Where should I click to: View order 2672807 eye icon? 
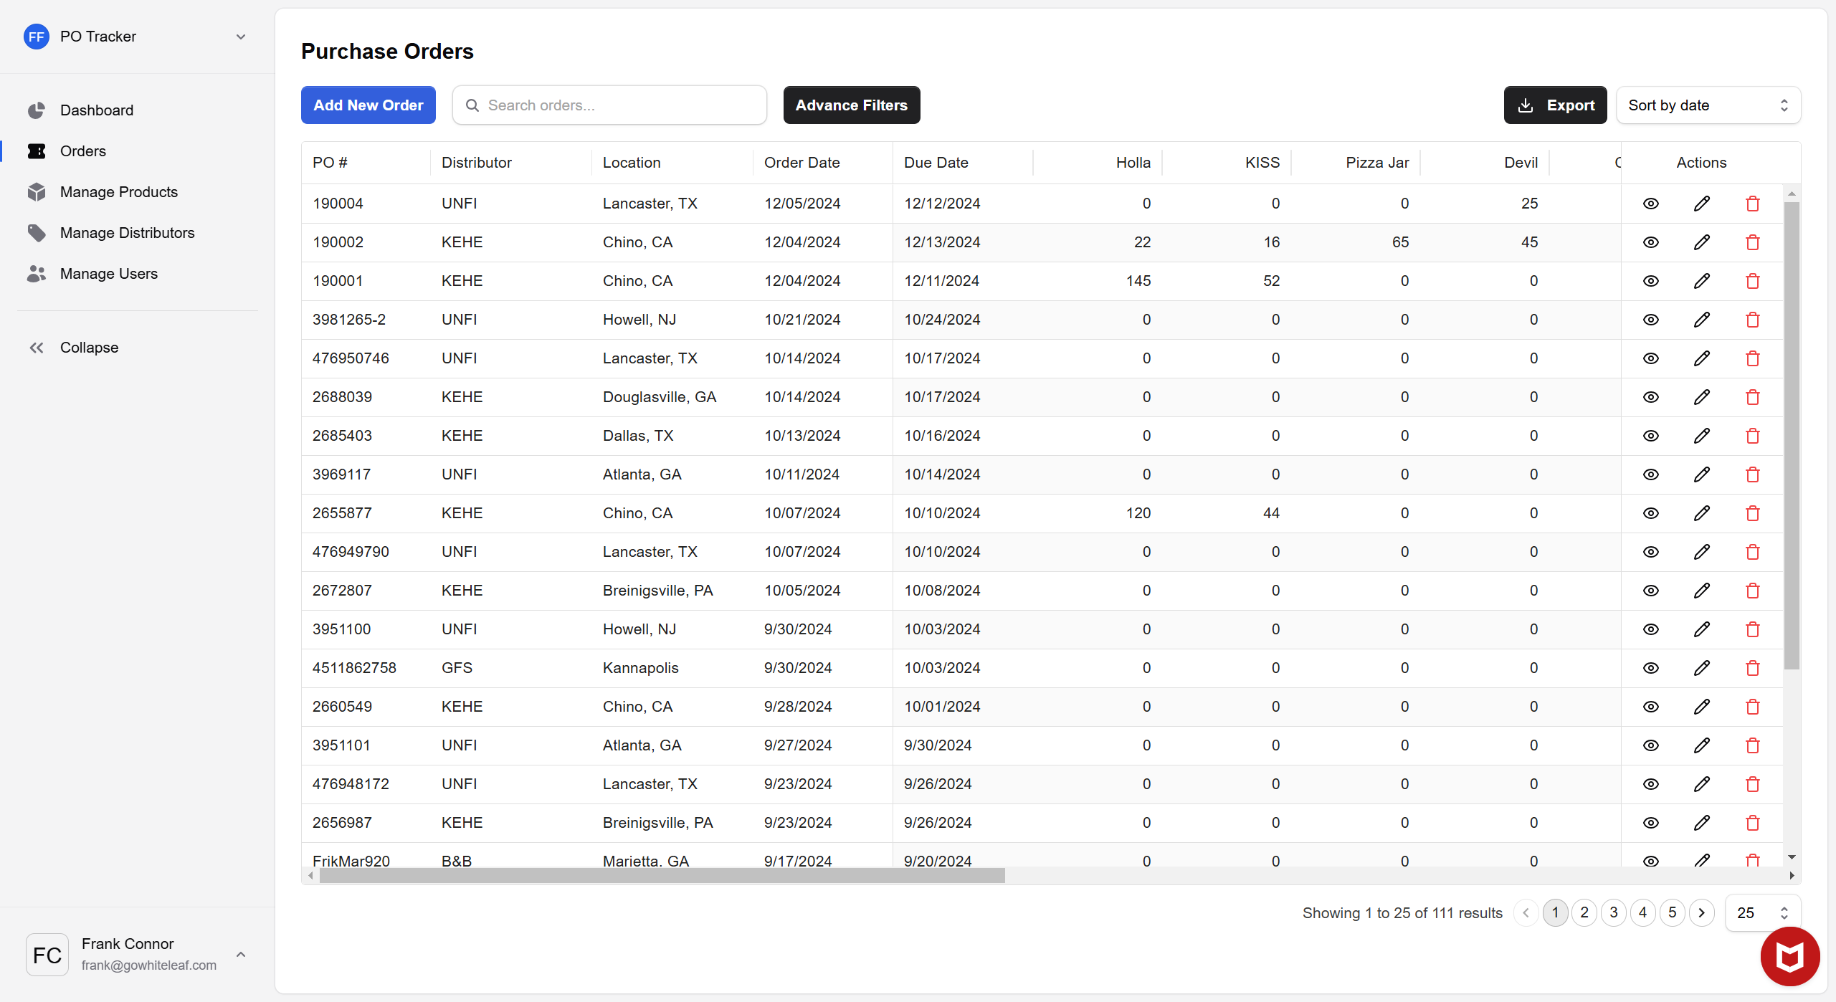tap(1650, 591)
